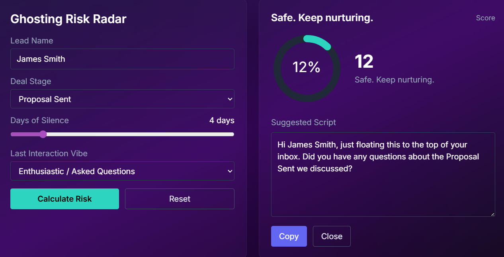Click the Days of Silence label
Viewport: 504px width, 257px height.
pos(39,120)
